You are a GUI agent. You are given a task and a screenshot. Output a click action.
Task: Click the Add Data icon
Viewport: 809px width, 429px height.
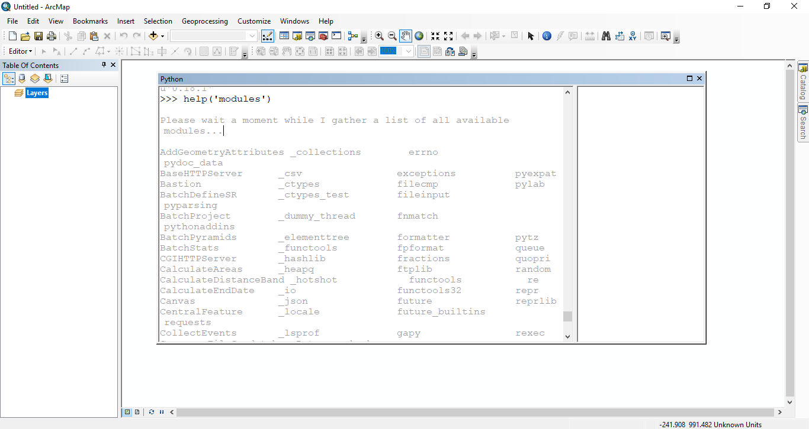[153, 35]
